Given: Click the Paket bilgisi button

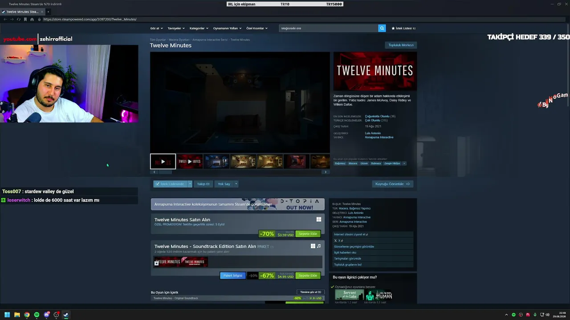Looking at the screenshot, I should [x=232, y=276].
